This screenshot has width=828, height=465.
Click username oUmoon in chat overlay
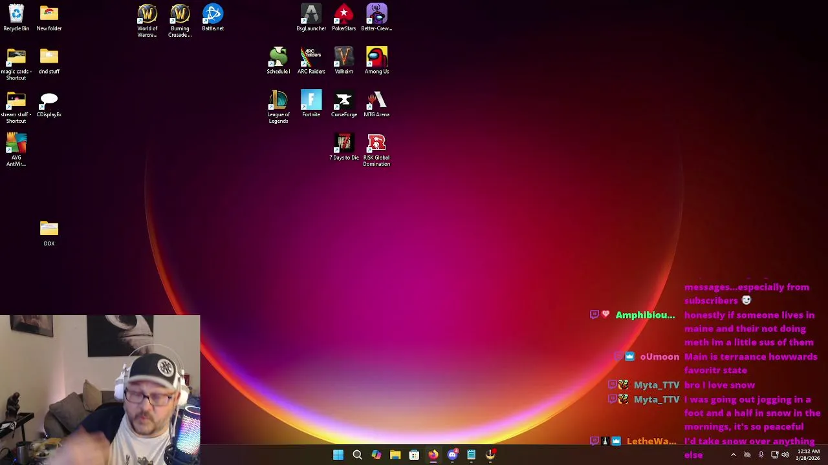pos(660,356)
